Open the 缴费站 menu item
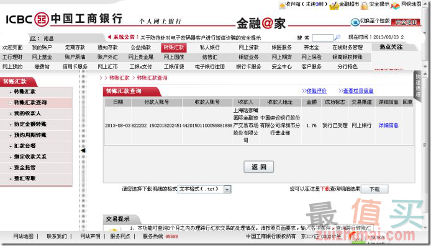The height and width of the screenshot is (246, 431). click(x=42, y=66)
